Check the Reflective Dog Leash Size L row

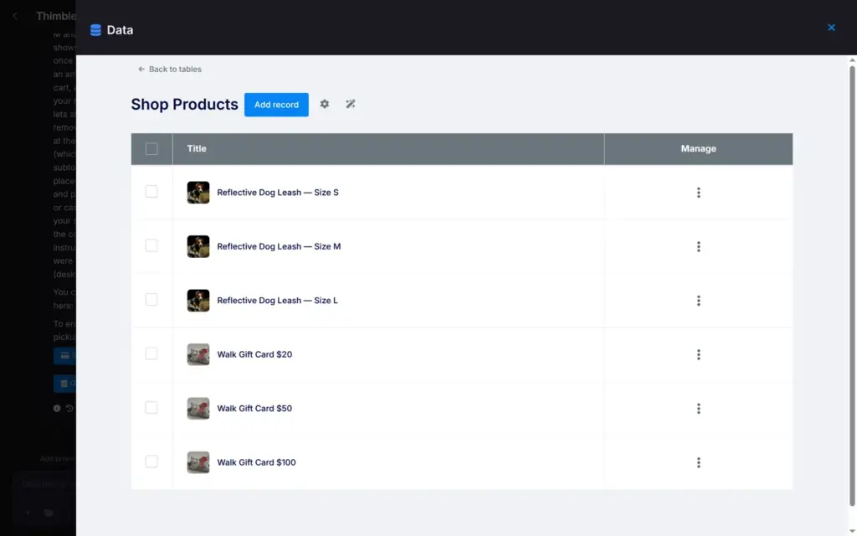coord(151,300)
